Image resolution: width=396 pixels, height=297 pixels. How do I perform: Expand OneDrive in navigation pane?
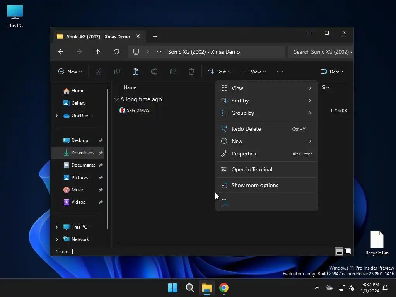(56, 116)
